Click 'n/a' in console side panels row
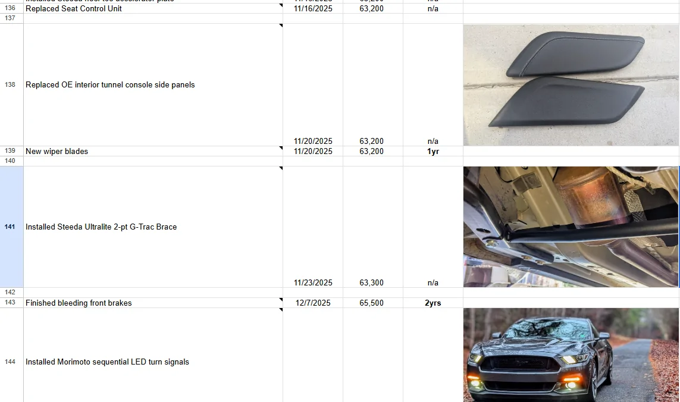680x402 pixels. pyautogui.click(x=433, y=142)
